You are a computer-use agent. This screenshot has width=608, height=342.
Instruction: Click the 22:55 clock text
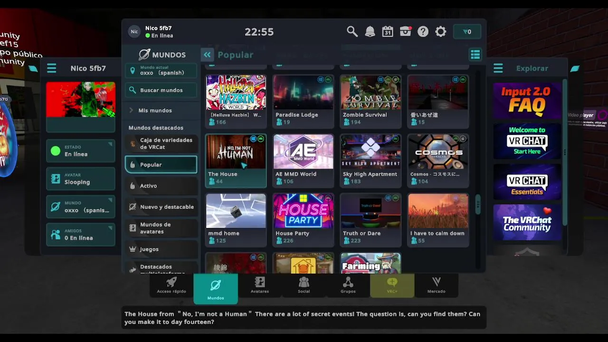259,32
